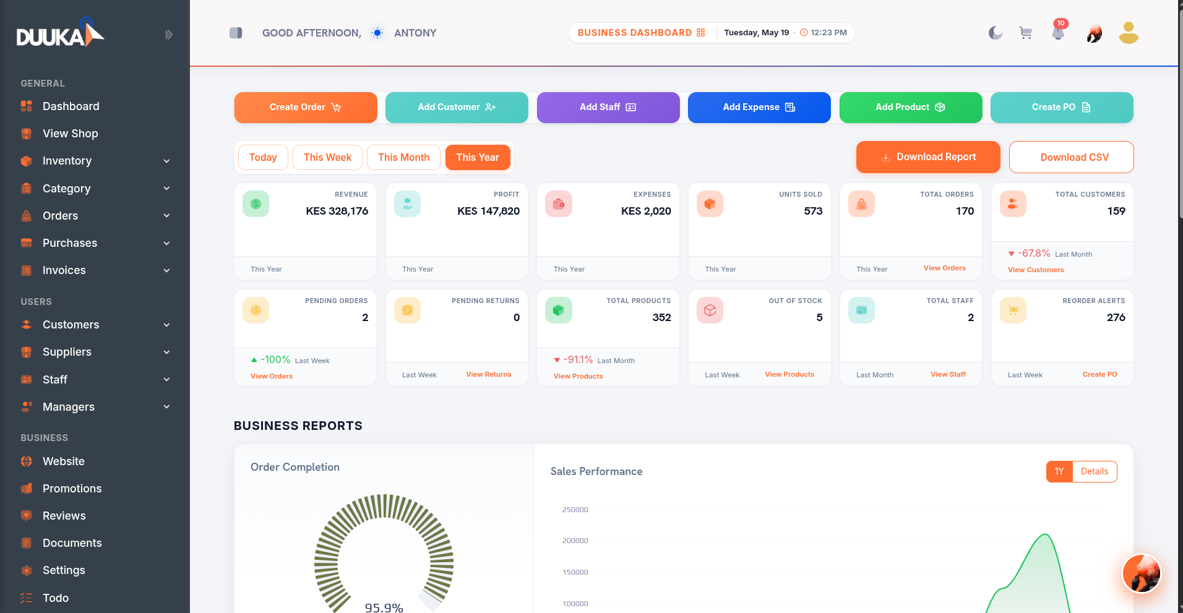Select the This Month filter tab
1183x613 pixels.
tap(403, 157)
